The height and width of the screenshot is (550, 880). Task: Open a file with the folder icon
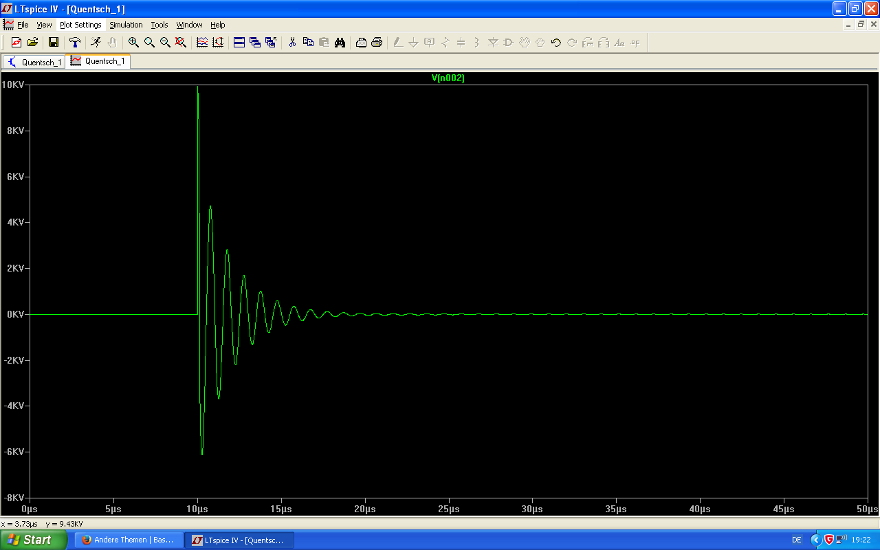pyautogui.click(x=32, y=43)
